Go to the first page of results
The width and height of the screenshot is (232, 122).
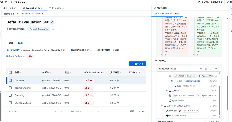pos(55,111)
